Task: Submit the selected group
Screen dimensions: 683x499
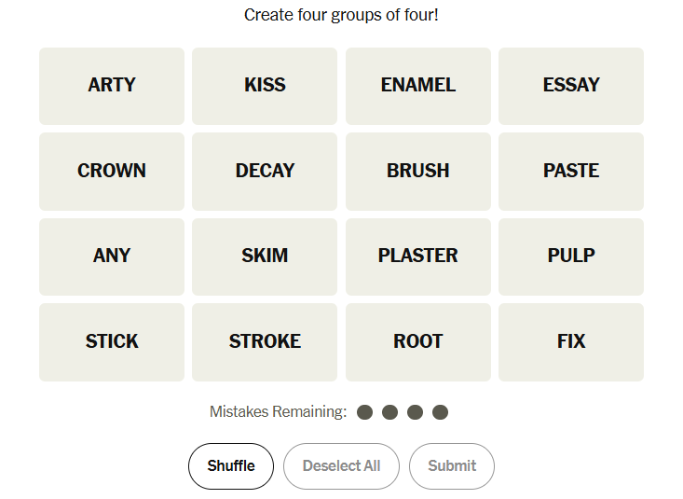Action: [x=452, y=466]
